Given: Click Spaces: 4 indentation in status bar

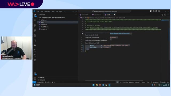Looking at the screenshot, I should point(138,82).
